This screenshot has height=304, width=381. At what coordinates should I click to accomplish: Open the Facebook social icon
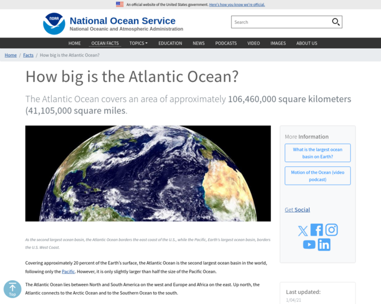click(317, 230)
